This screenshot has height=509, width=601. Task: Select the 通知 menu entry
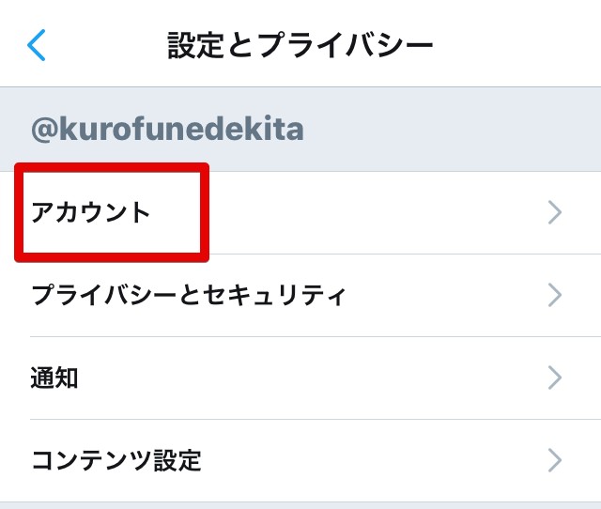pyautogui.click(x=54, y=378)
